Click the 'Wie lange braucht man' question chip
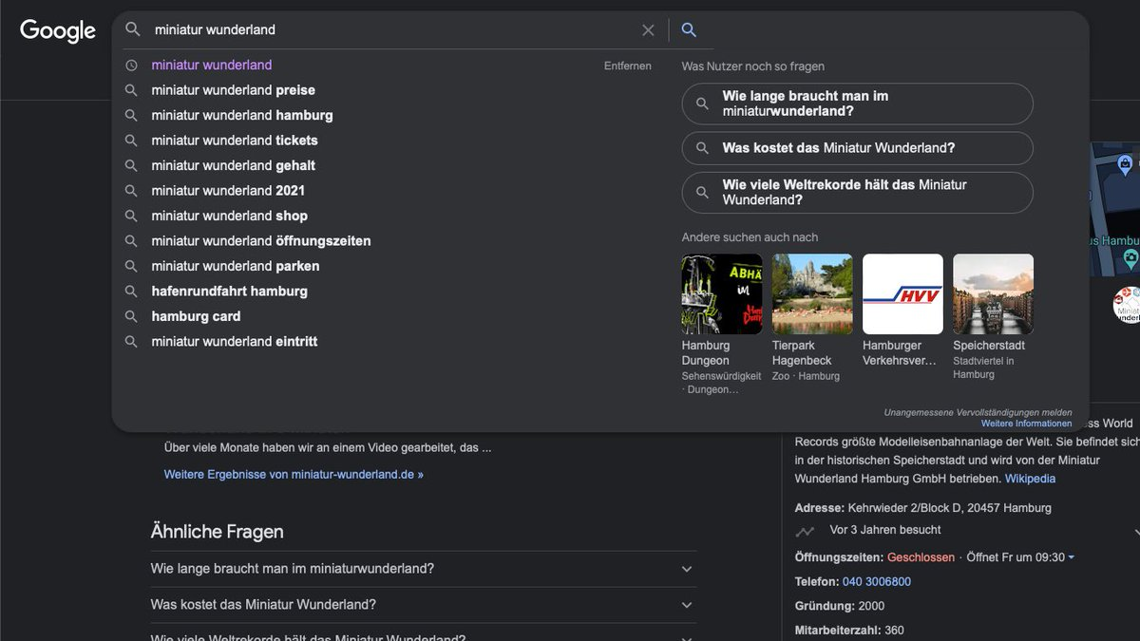 857,104
